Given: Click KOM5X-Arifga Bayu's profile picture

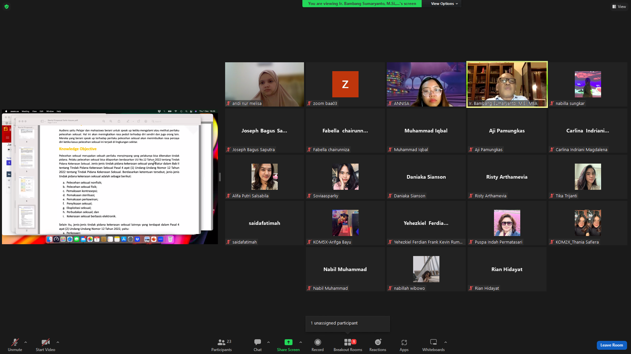Looking at the screenshot, I should [345, 223].
